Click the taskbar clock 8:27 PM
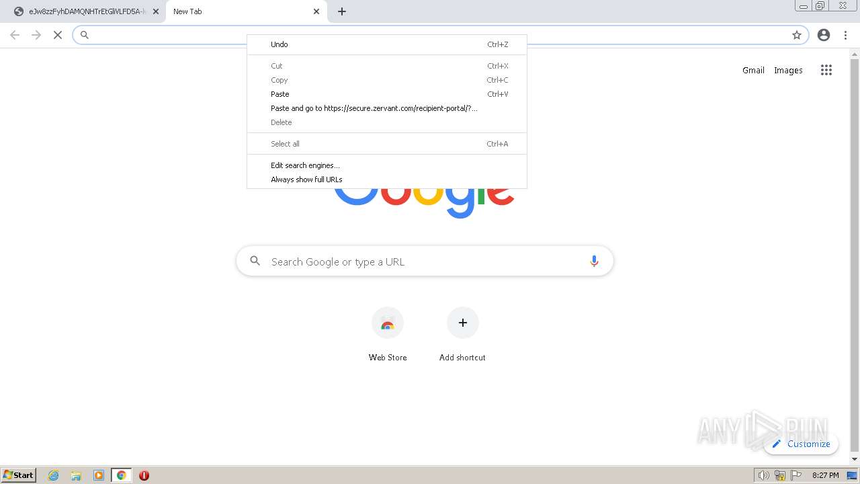 pyautogui.click(x=825, y=475)
